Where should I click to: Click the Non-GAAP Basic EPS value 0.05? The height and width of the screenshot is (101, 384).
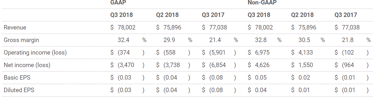pos(261,78)
